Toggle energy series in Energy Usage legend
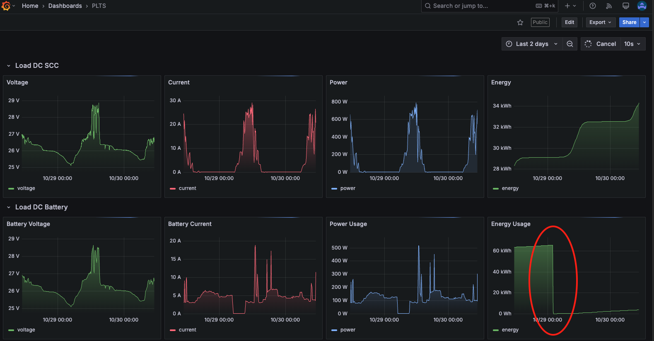The height and width of the screenshot is (341, 654). click(x=510, y=330)
